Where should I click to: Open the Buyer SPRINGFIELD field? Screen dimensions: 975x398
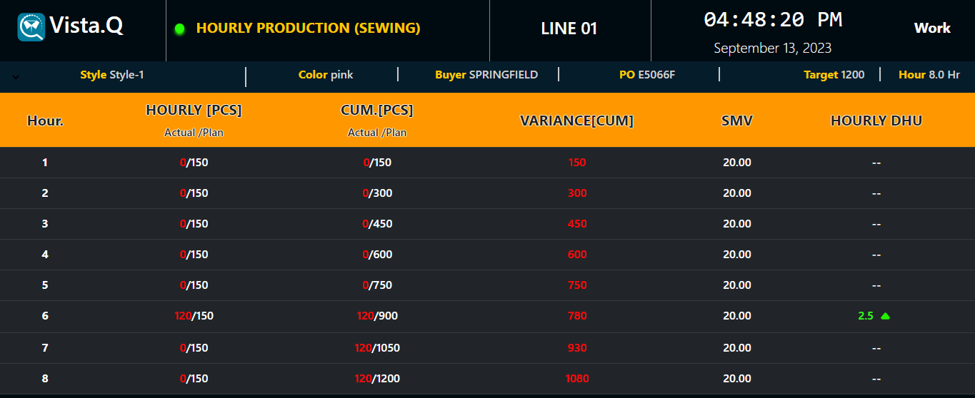[486, 75]
